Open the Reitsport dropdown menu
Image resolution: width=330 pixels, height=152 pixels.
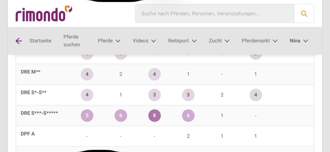(x=182, y=41)
